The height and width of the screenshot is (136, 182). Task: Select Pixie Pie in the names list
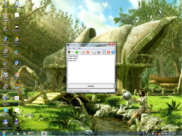point(72,61)
